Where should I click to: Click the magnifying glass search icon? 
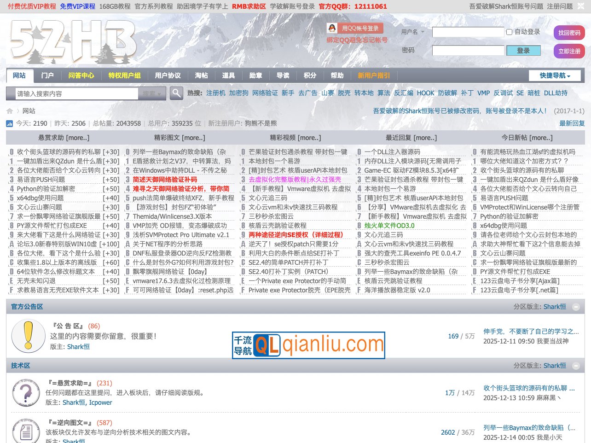pyautogui.click(x=176, y=93)
